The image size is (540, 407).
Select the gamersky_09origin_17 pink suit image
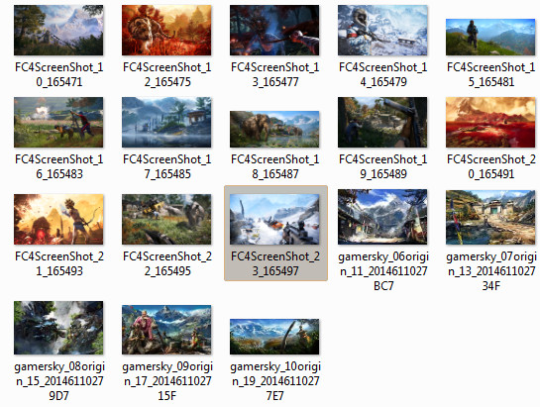click(166, 330)
